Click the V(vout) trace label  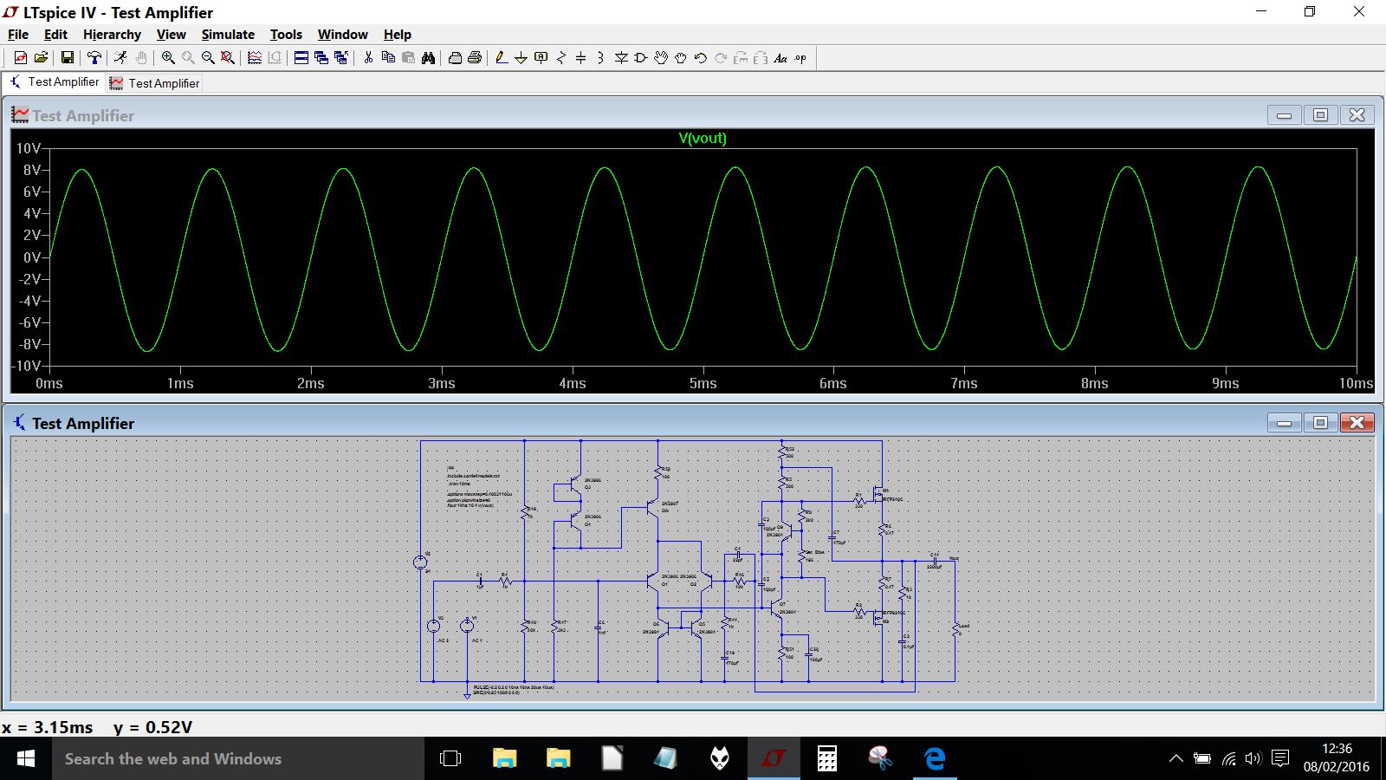tap(703, 139)
